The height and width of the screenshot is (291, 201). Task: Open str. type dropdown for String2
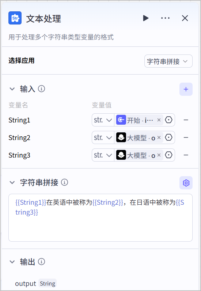pos(103,137)
